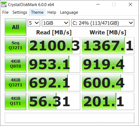The height and width of the screenshot is (126, 139).
Task: Open the File menu
Action: 6,12
